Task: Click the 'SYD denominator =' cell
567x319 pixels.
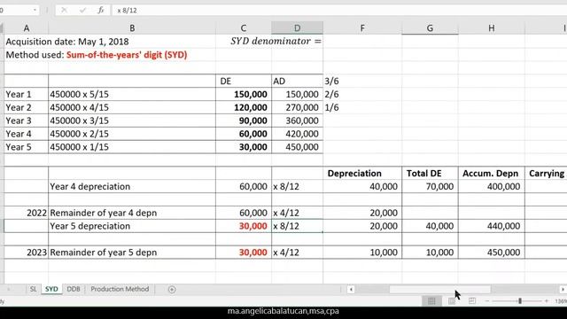Action: click(276, 42)
